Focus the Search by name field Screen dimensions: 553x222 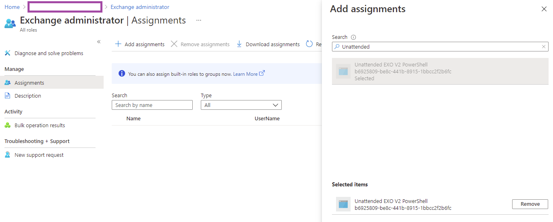(x=152, y=105)
